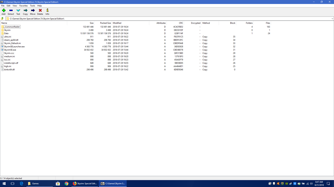Sort by the Block column header

228,23
